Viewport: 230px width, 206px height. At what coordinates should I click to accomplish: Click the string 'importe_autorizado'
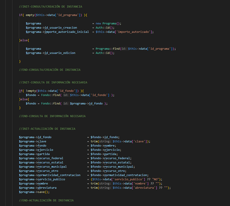tap(133, 32)
